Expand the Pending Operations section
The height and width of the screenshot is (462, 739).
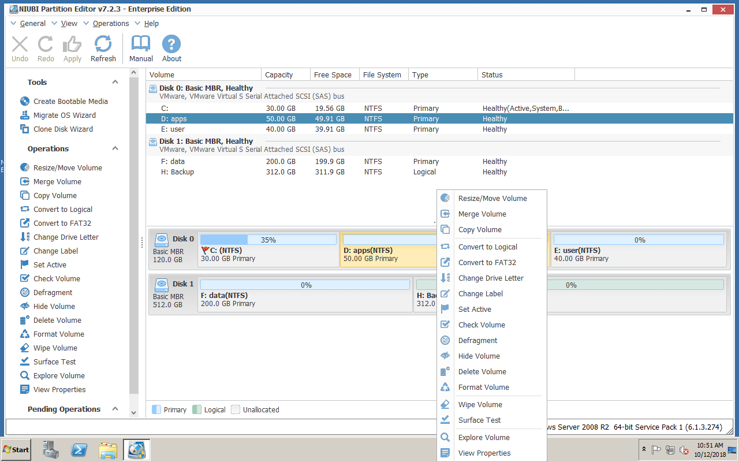tap(115, 409)
